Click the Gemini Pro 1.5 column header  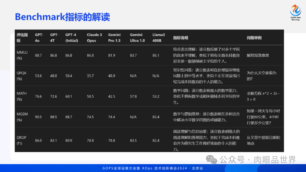tap(114, 38)
